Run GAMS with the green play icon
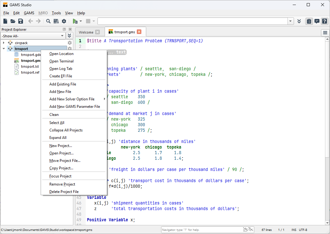This screenshot has height=234, width=330. pyautogui.click(x=75, y=21)
